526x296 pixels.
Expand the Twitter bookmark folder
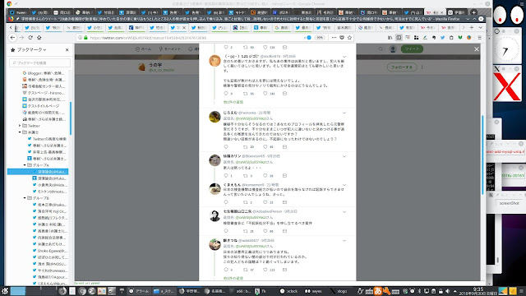tap(20, 126)
